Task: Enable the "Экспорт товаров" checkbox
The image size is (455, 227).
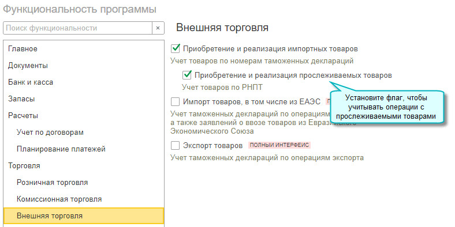Action: (176, 145)
